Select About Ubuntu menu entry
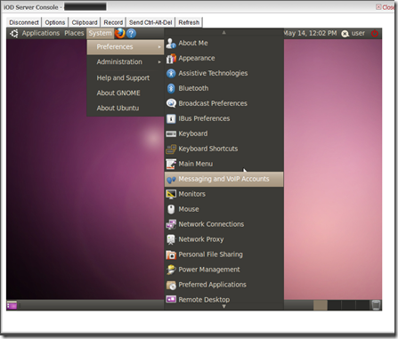 [x=126, y=109]
